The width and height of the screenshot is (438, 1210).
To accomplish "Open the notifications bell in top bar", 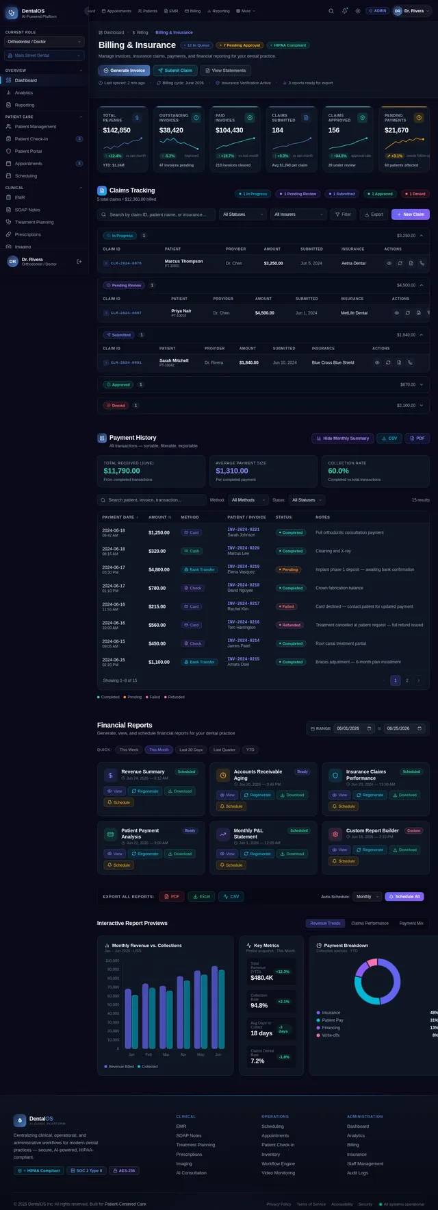I will point(344,11).
